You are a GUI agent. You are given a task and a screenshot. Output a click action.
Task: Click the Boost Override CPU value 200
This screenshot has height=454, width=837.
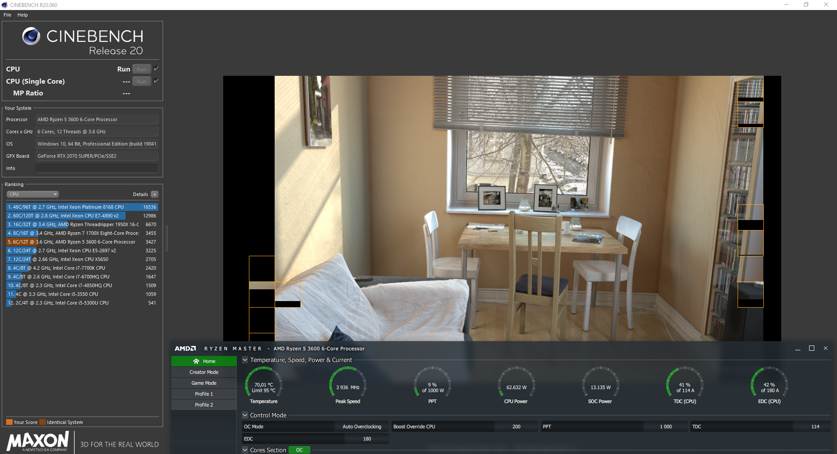[x=516, y=427]
